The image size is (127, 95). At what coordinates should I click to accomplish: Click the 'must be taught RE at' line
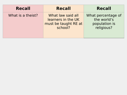[x=63, y=24]
